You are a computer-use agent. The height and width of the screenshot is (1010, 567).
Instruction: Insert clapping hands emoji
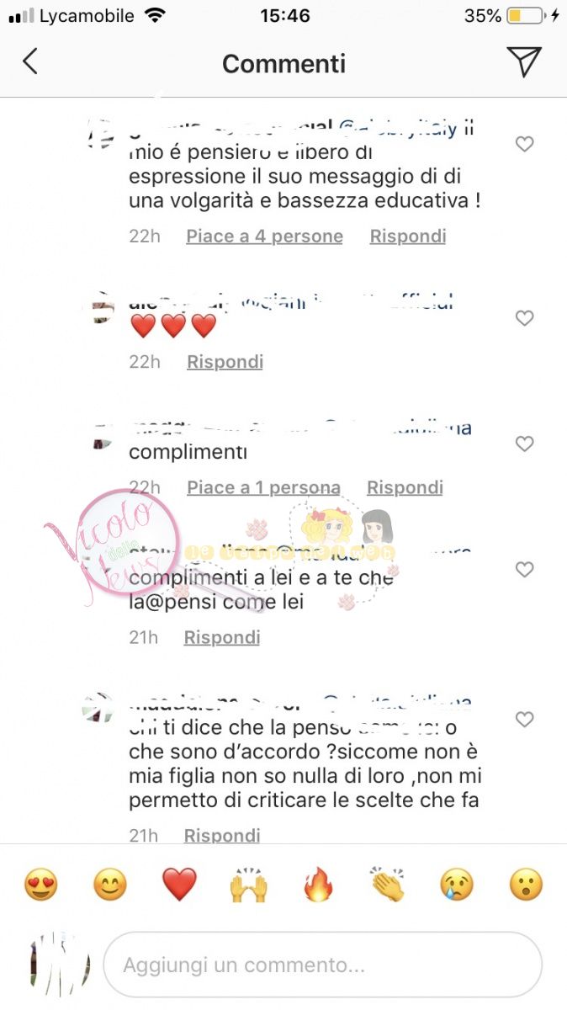click(387, 885)
